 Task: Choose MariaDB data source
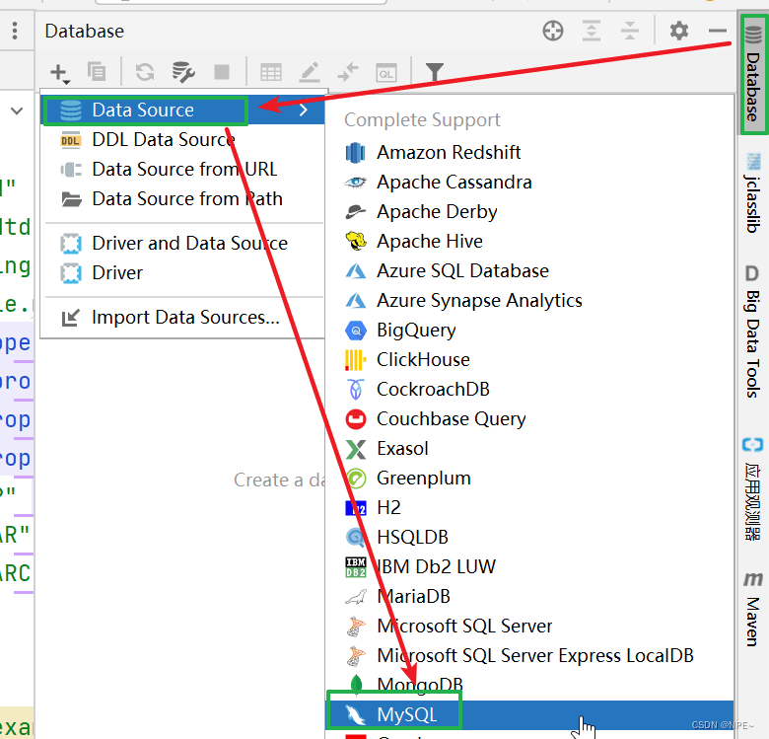tap(529, 597)
